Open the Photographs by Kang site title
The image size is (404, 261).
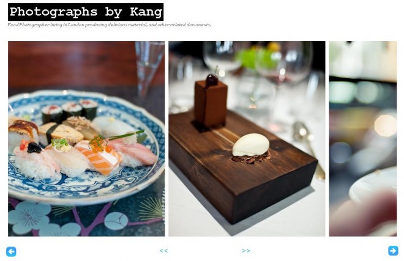tap(86, 12)
